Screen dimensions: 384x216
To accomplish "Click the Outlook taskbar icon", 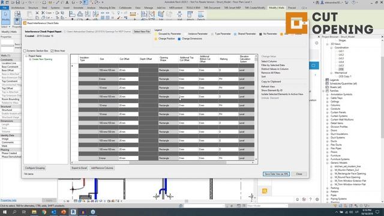I will [53, 212].
